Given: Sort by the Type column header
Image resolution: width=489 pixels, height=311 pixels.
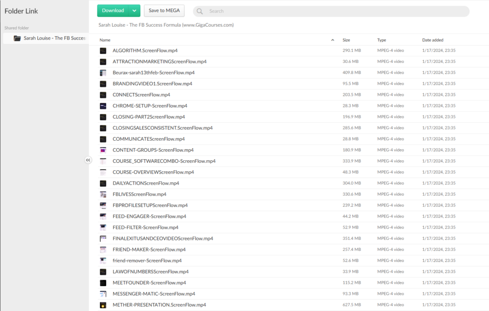Looking at the screenshot, I should [382, 40].
